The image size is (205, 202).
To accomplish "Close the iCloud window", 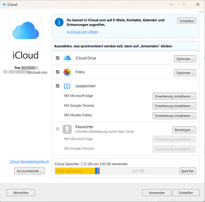I will point(198,4).
